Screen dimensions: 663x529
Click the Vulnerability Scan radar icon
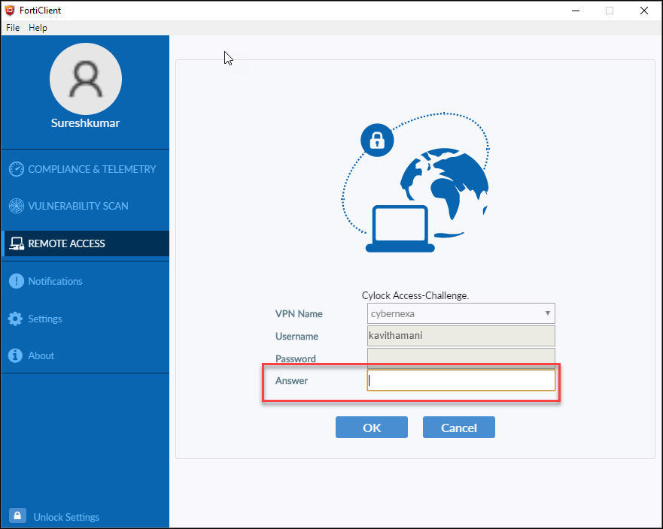coord(17,206)
